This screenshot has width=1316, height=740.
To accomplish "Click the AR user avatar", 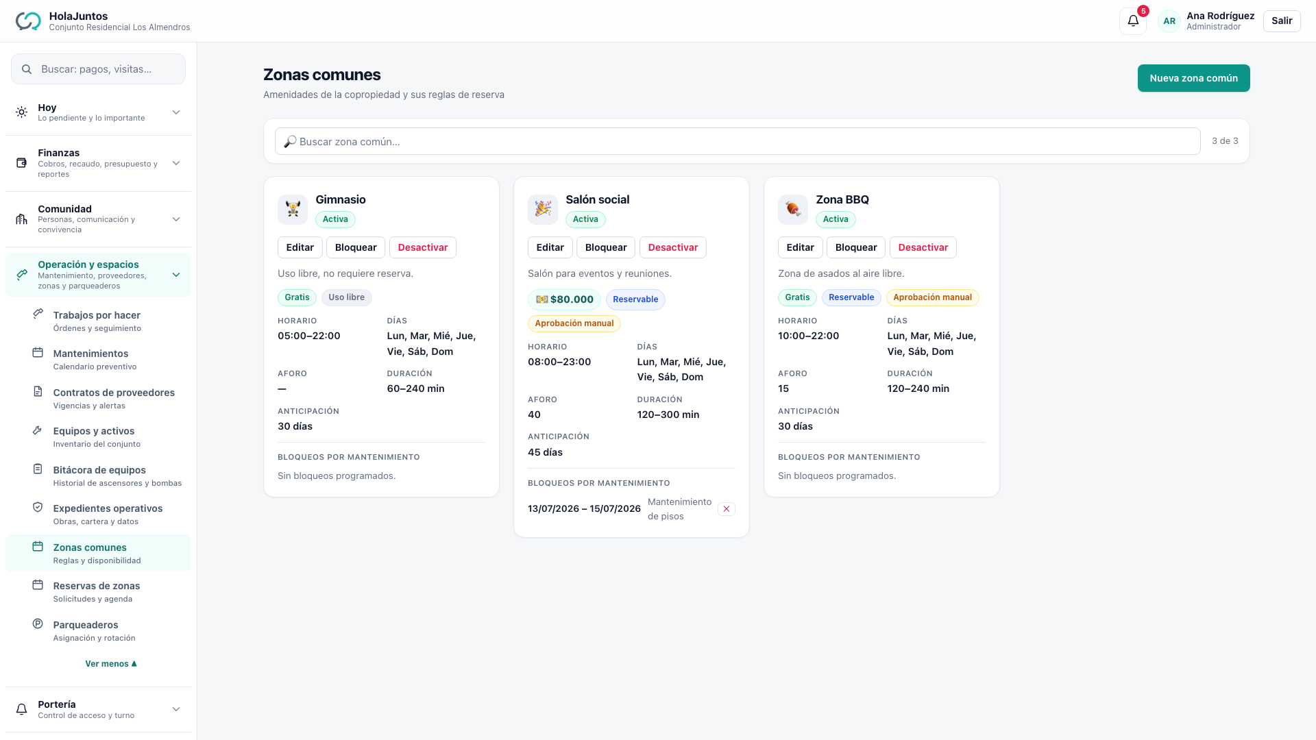I will [x=1169, y=21].
